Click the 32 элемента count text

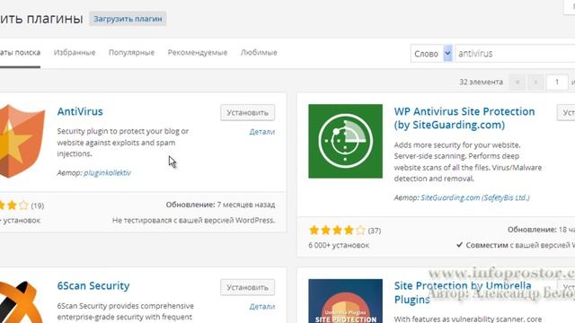[482, 82]
